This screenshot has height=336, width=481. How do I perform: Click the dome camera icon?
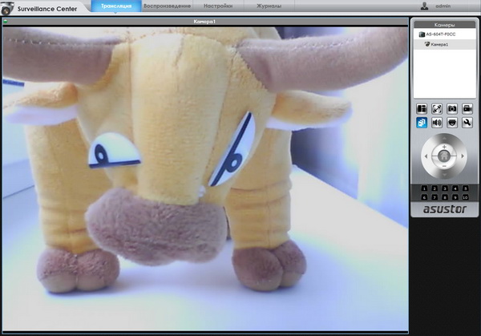(452, 123)
